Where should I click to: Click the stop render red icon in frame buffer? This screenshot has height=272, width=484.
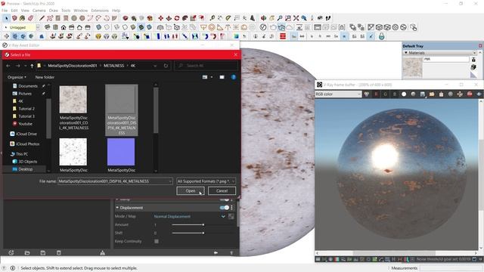tap(470, 94)
